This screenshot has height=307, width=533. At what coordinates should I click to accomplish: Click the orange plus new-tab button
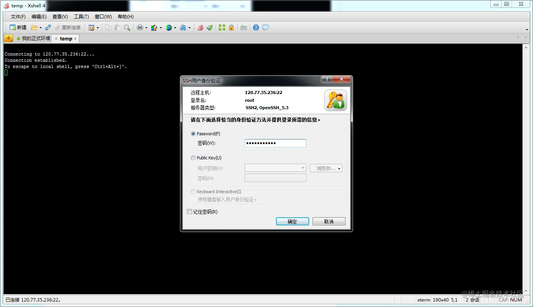tap(8, 38)
